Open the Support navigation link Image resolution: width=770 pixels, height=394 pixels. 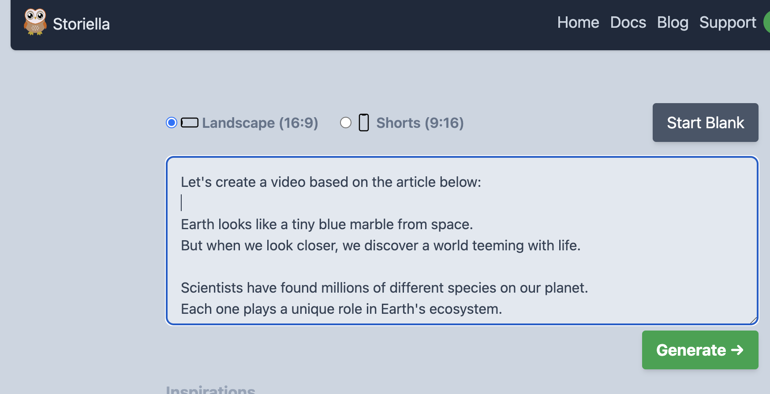[x=728, y=22]
